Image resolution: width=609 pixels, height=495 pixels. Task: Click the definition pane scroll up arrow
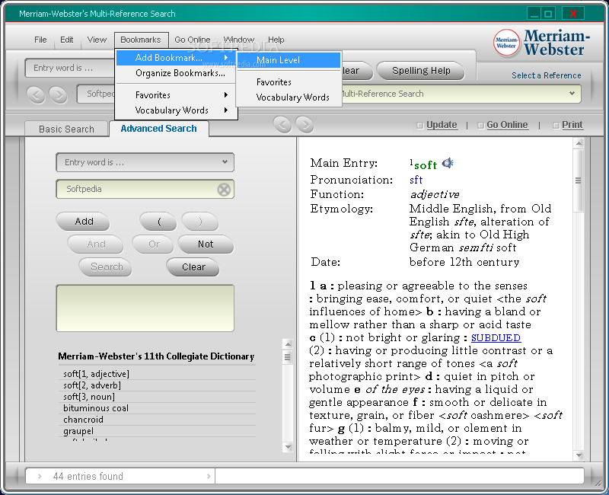click(579, 143)
